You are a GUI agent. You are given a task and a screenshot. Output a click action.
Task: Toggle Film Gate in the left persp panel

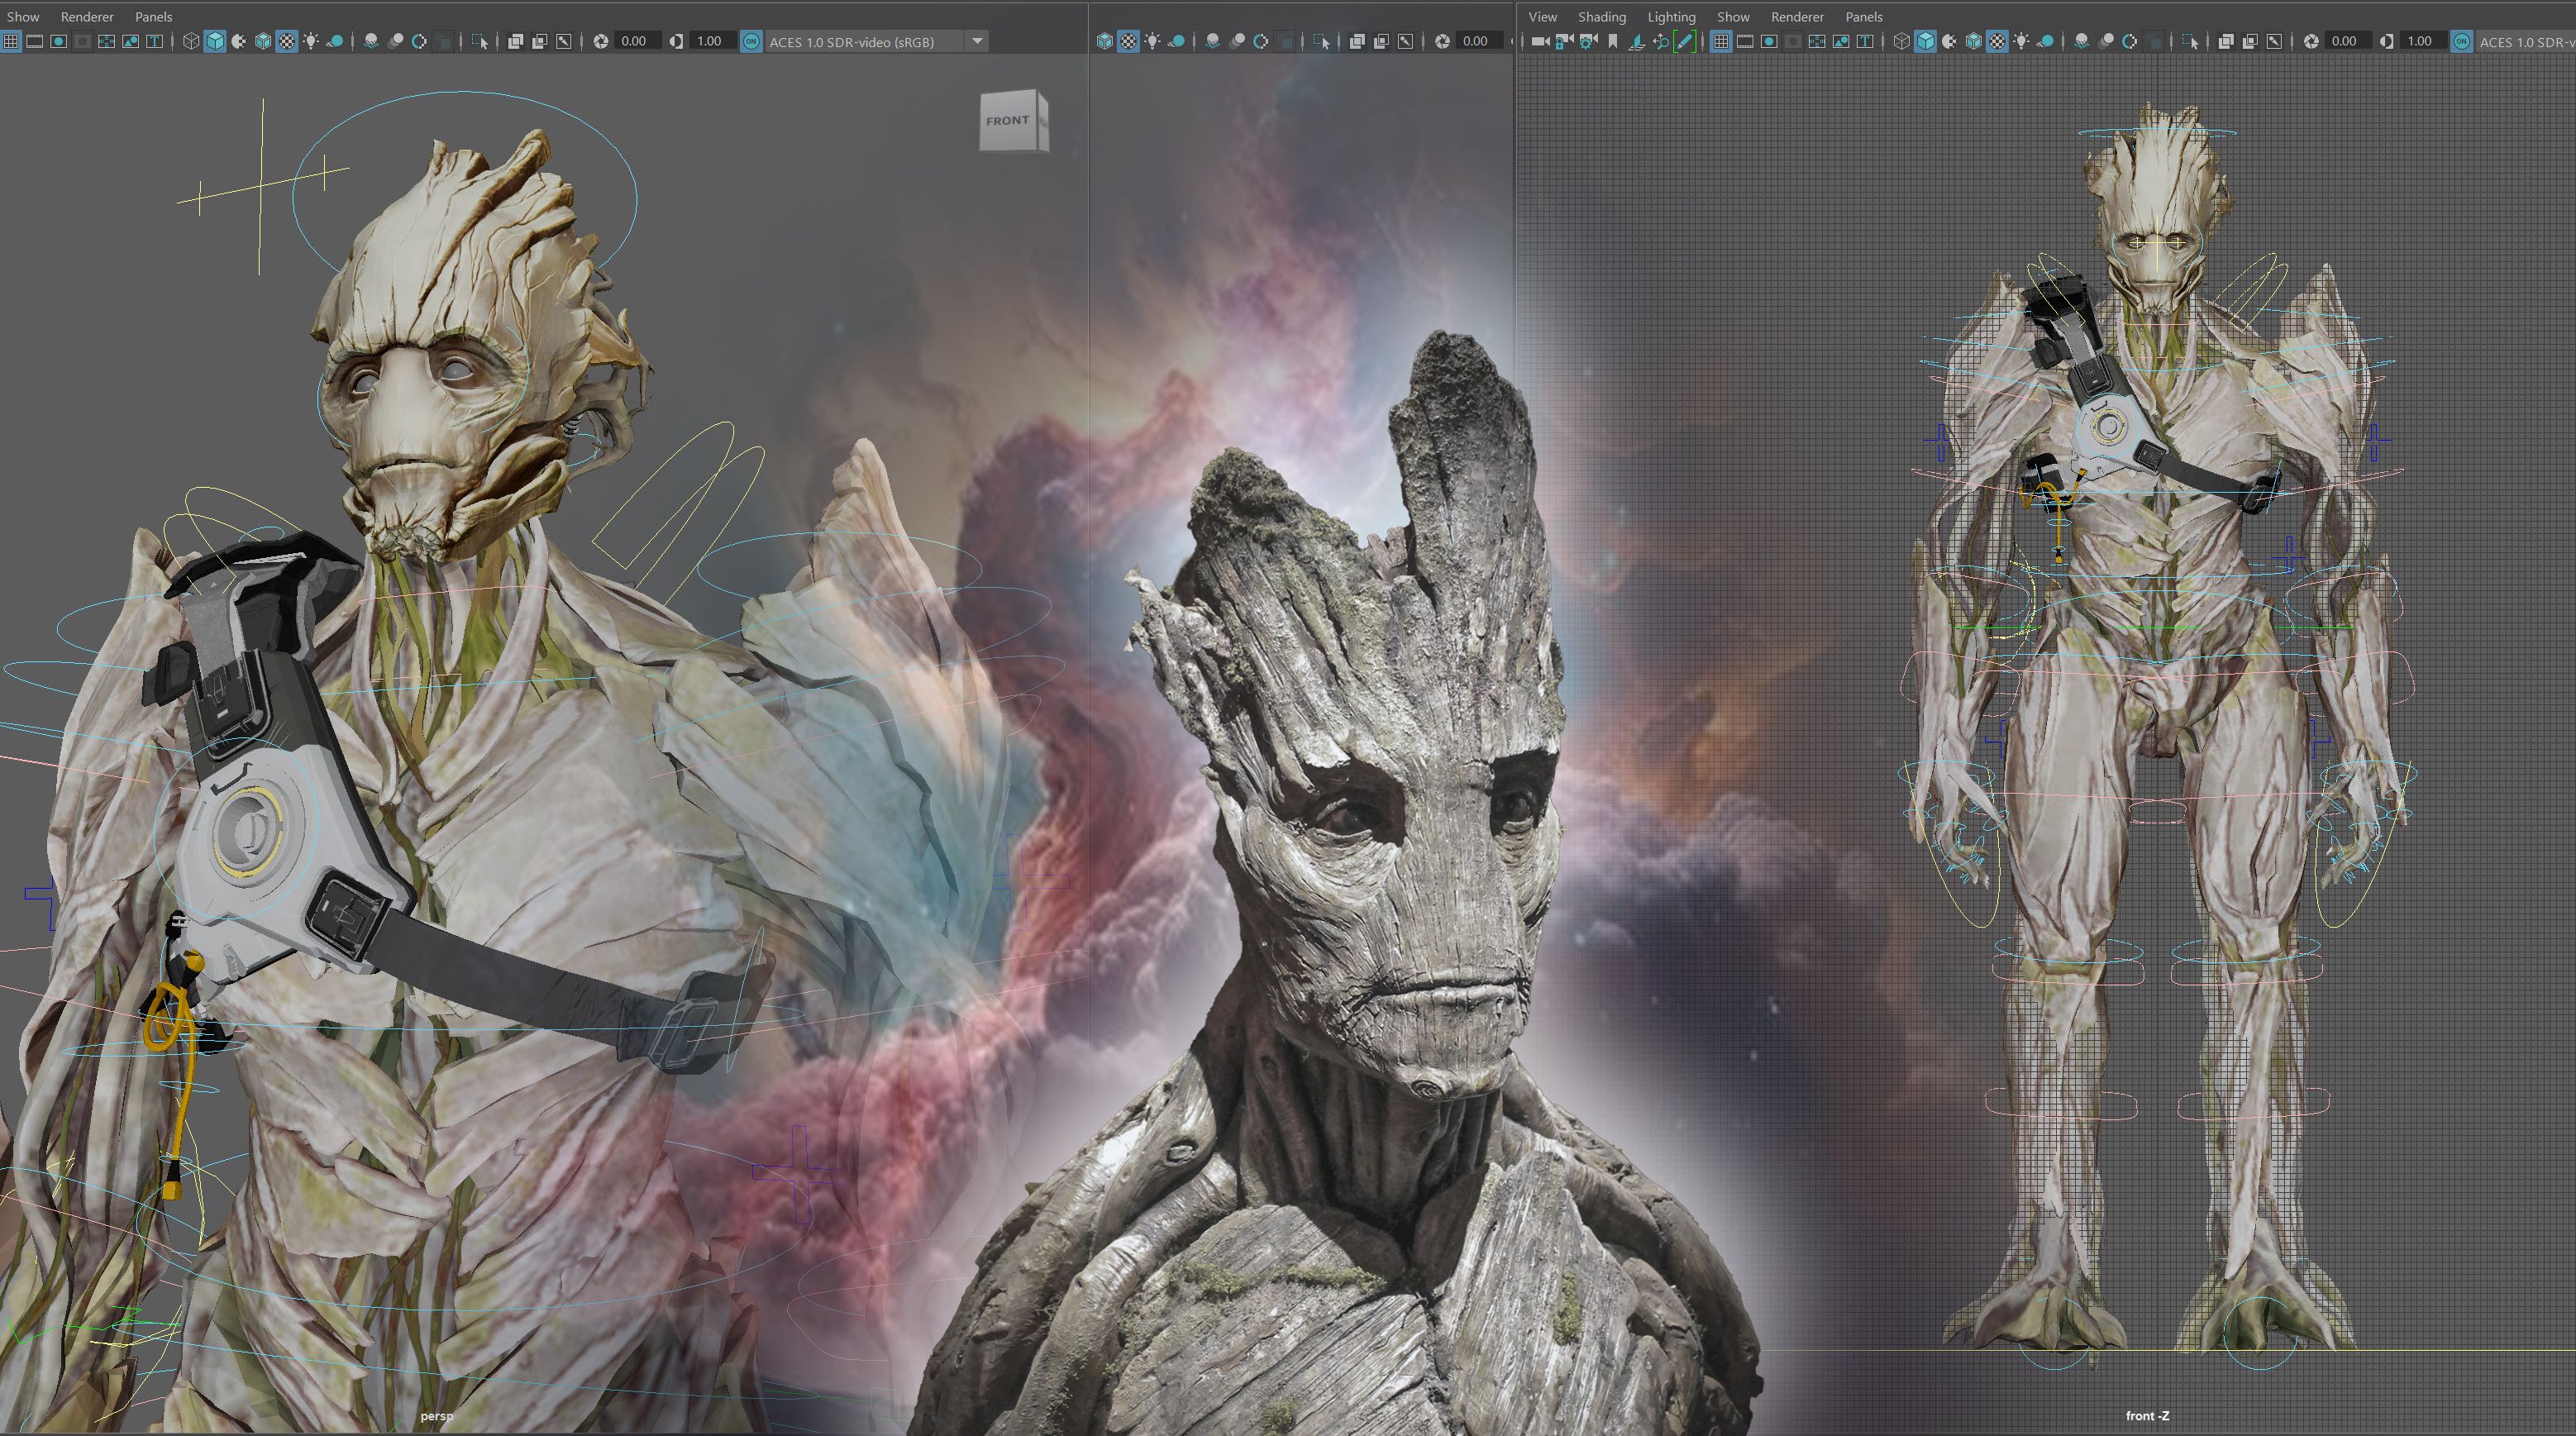[34, 41]
